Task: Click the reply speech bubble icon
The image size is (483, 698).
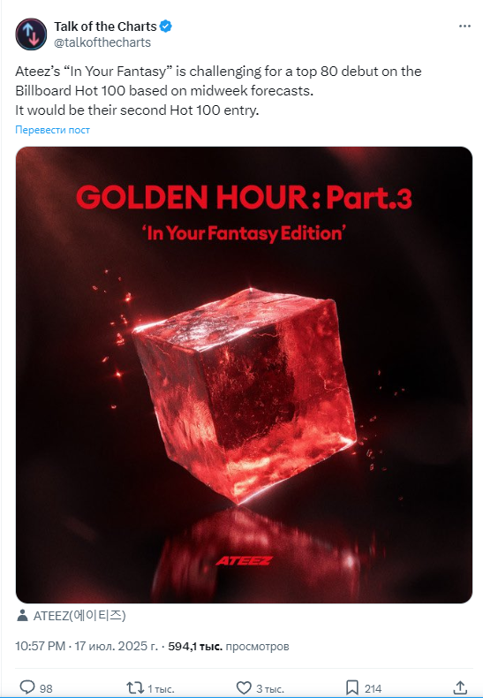Action: click(27, 687)
